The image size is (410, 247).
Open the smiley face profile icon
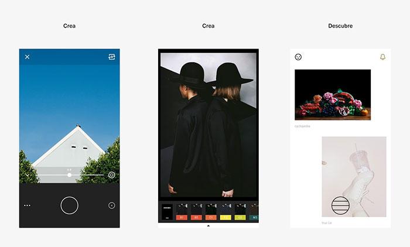click(x=298, y=57)
